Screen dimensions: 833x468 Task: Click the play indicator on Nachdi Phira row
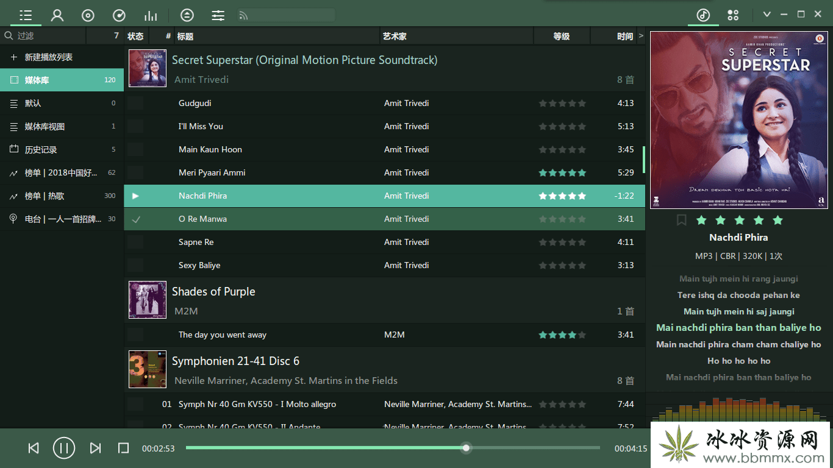tap(136, 196)
